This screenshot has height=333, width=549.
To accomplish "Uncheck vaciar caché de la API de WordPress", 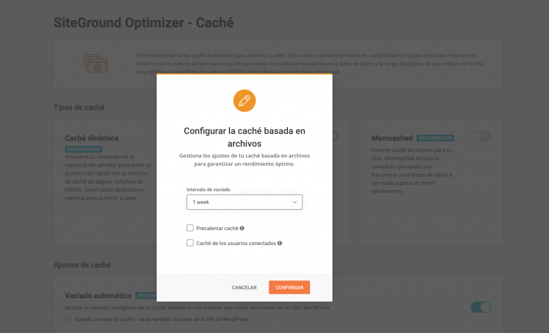I will [68, 319].
